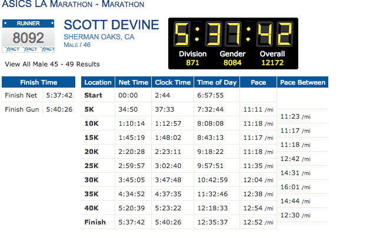Open the View All Male 45 - 49 Results link
The height and width of the screenshot is (238, 383).
coord(52,64)
